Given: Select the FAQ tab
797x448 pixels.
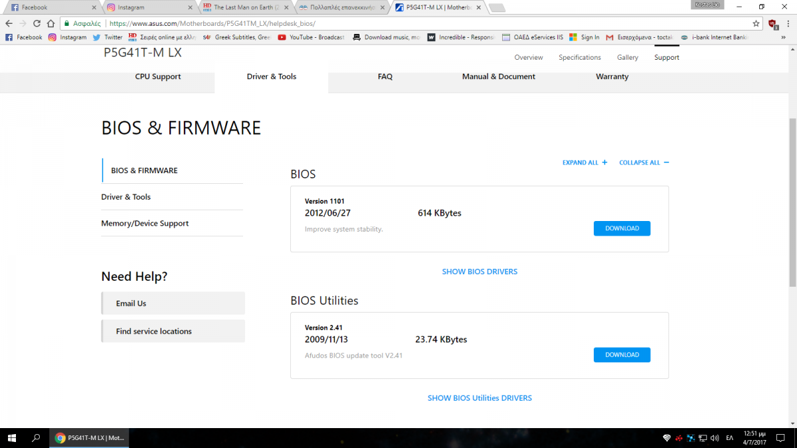Looking at the screenshot, I should point(385,76).
